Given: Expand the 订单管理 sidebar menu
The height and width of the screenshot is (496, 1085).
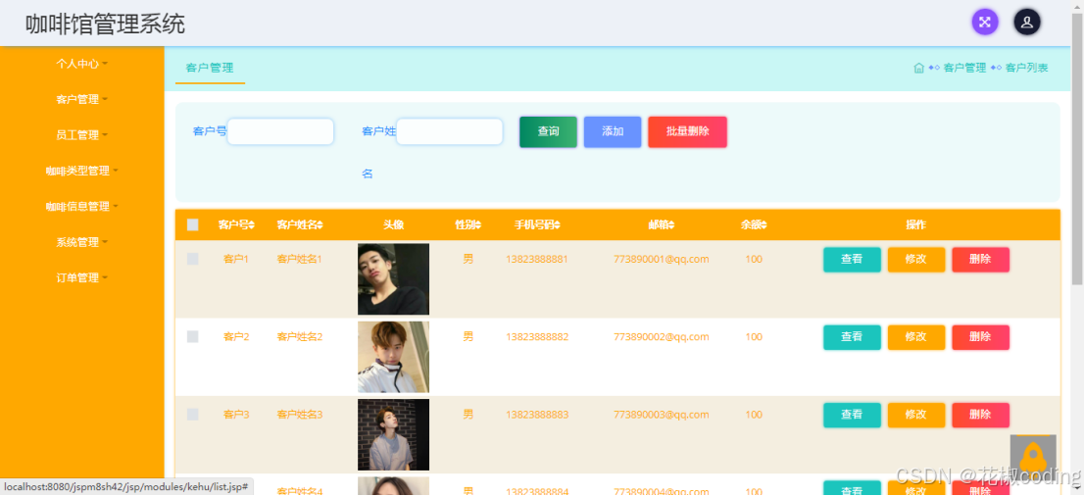Looking at the screenshot, I should tap(81, 278).
